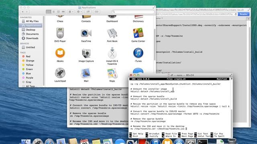Open Calendar from the Dock
Screen dimensions: 257x144
point(84,141)
